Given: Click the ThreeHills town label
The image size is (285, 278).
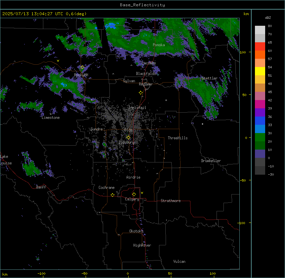Looking at the screenshot, I should 178,138.
